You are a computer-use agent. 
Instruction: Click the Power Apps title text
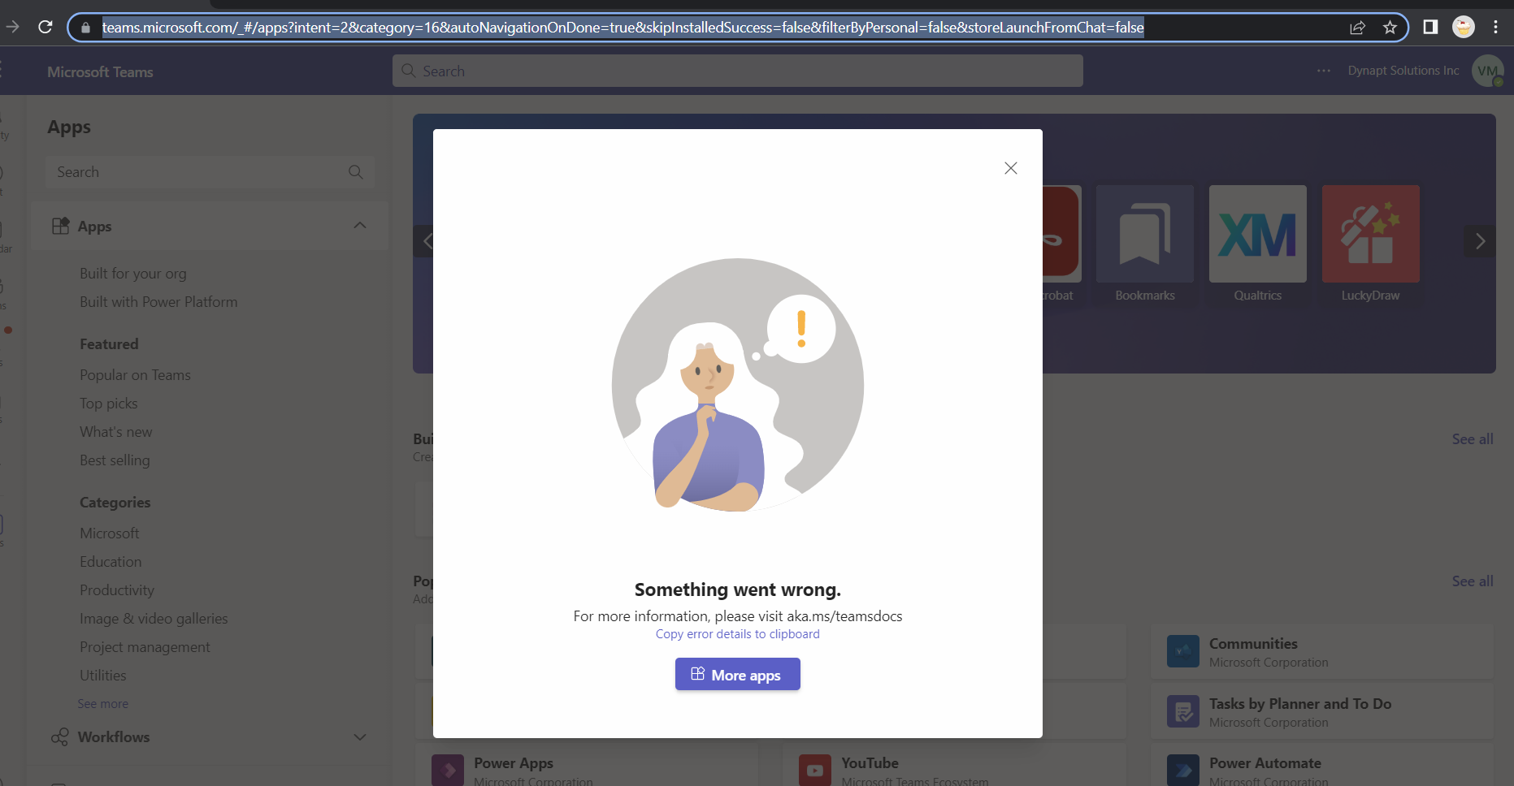(x=514, y=763)
